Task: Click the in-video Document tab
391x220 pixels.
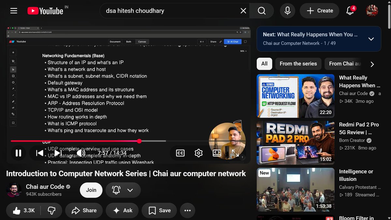Action: click(115, 42)
